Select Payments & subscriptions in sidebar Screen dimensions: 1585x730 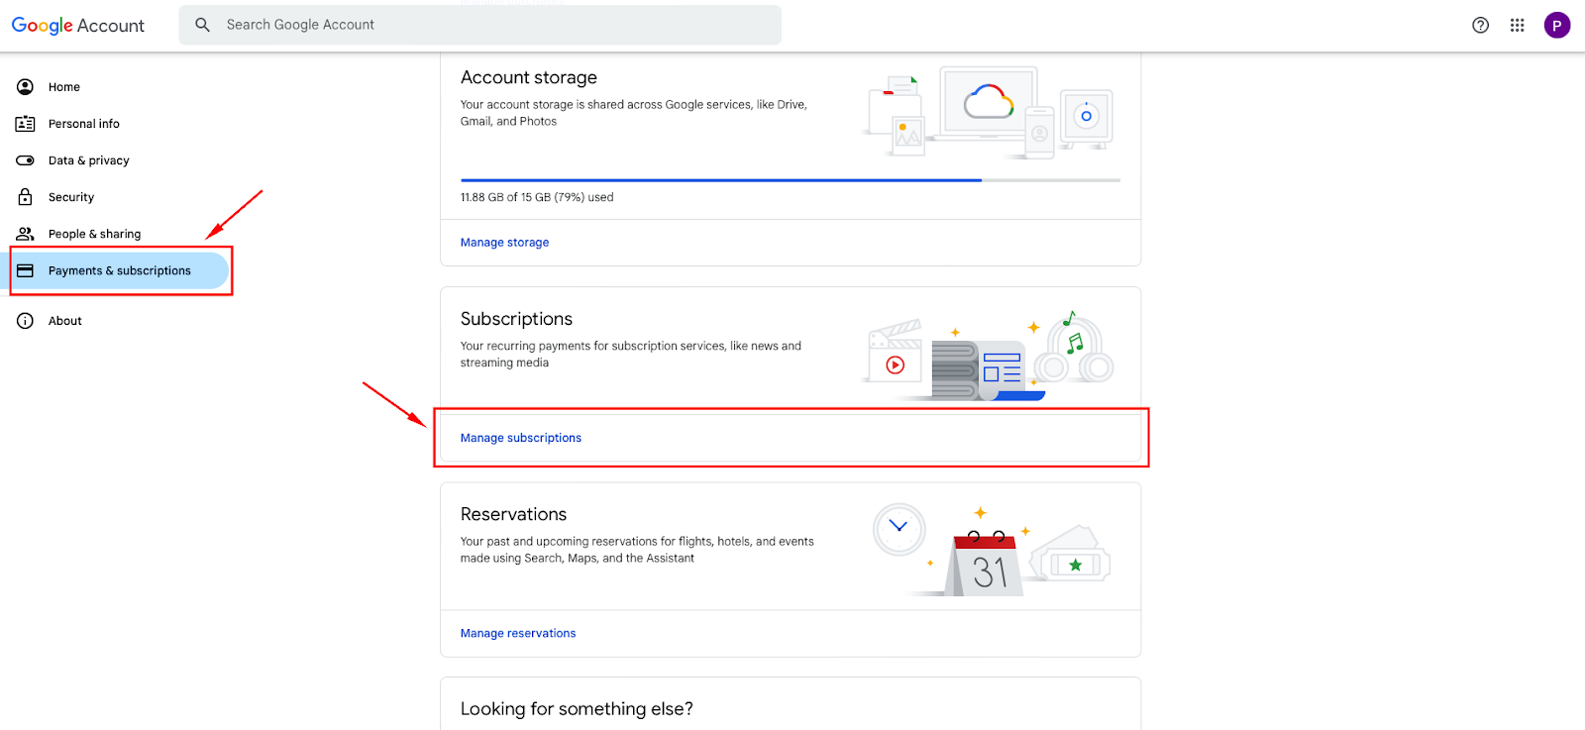120,270
